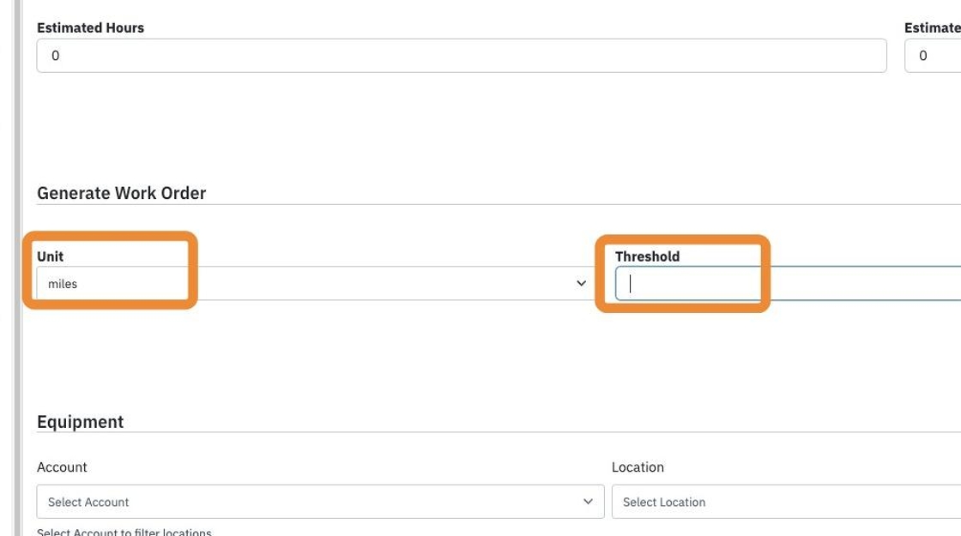Focus the Threshold input field
The width and height of the screenshot is (961, 536).
coord(789,283)
